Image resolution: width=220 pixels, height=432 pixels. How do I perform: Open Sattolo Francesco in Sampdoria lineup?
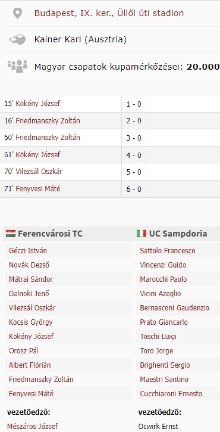[x=168, y=251]
